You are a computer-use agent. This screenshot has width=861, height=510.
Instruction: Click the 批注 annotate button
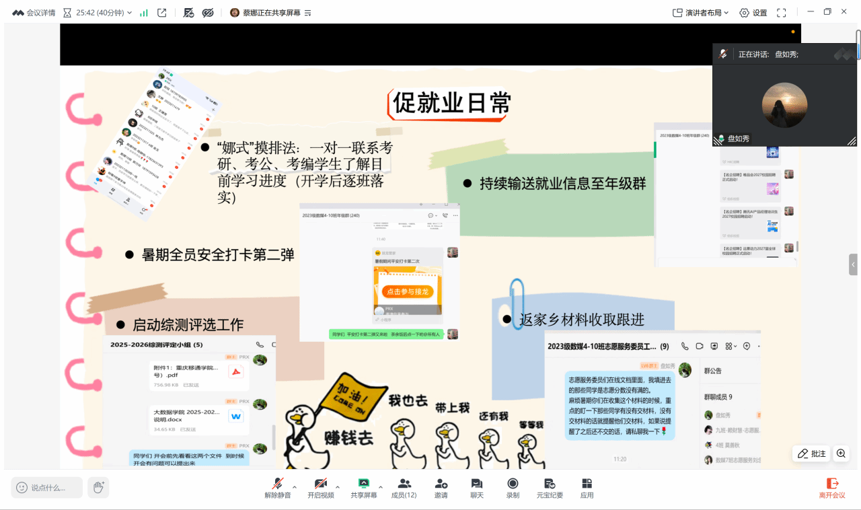click(811, 453)
